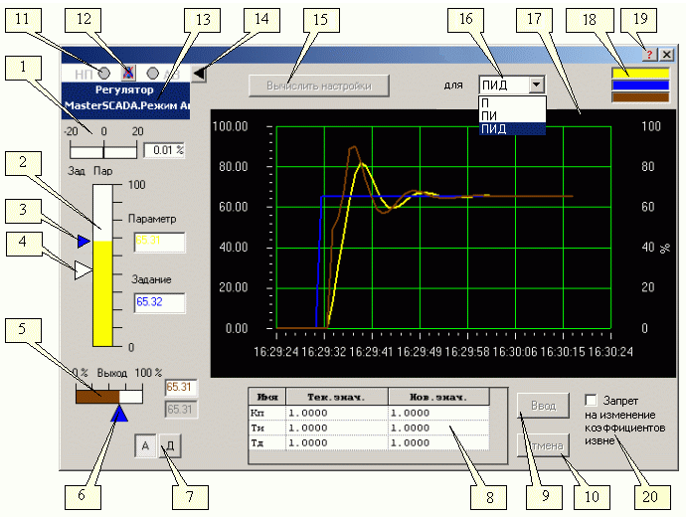
Task: Click the gray output value field 65.31
Action: click(x=181, y=410)
